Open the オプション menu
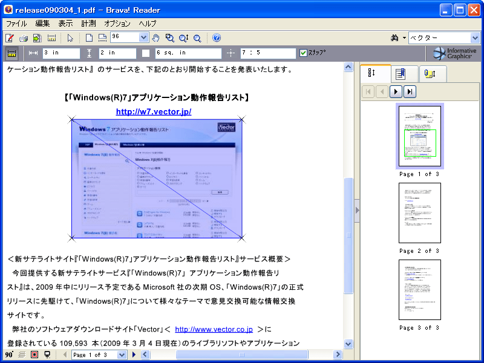The height and width of the screenshot is (363, 484). click(117, 24)
